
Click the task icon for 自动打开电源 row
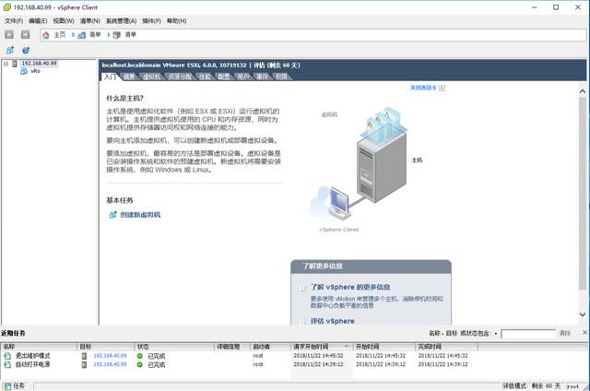tap(7, 364)
